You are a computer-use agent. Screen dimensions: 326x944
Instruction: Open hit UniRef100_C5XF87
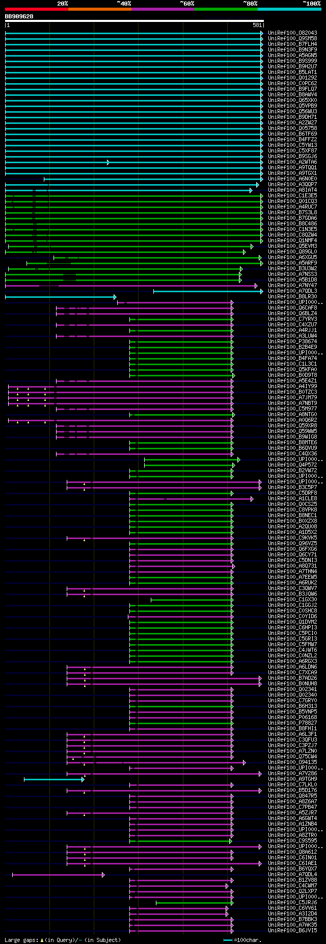point(292,150)
